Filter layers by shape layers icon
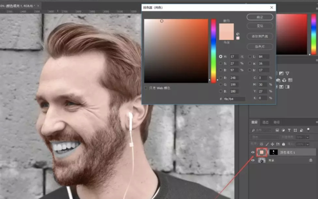This screenshot has width=318, height=199. [x=295, y=130]
